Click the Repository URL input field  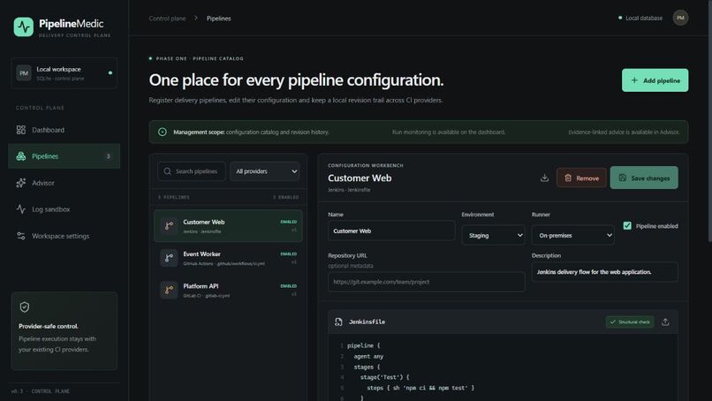point(427,282)
